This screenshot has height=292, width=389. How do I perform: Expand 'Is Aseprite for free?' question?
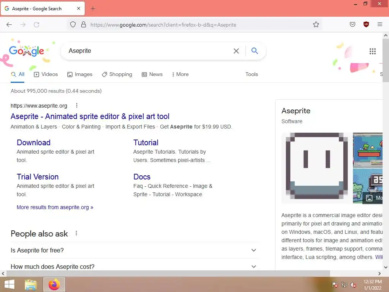[x=134, y=250]
